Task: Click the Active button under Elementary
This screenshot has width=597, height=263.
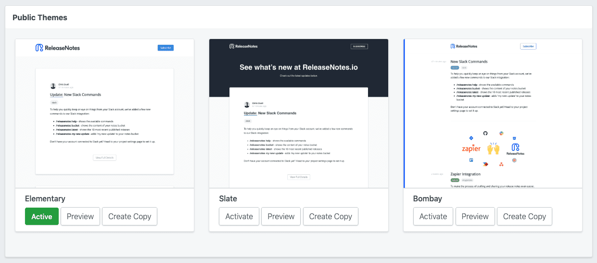Action: pyautogui.click(x=42, y=216)
